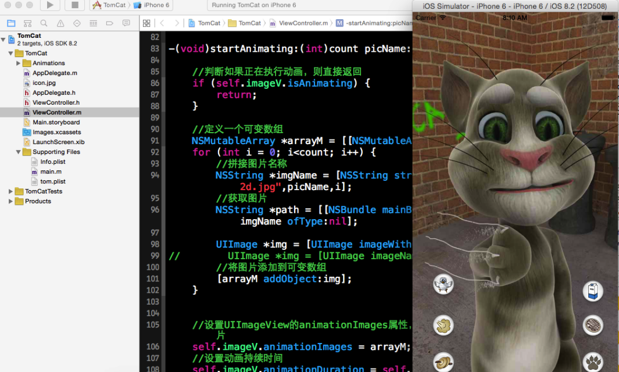619x372 pixels.
Task: Stop the running app with Stop button
Action: coord(74,5)
